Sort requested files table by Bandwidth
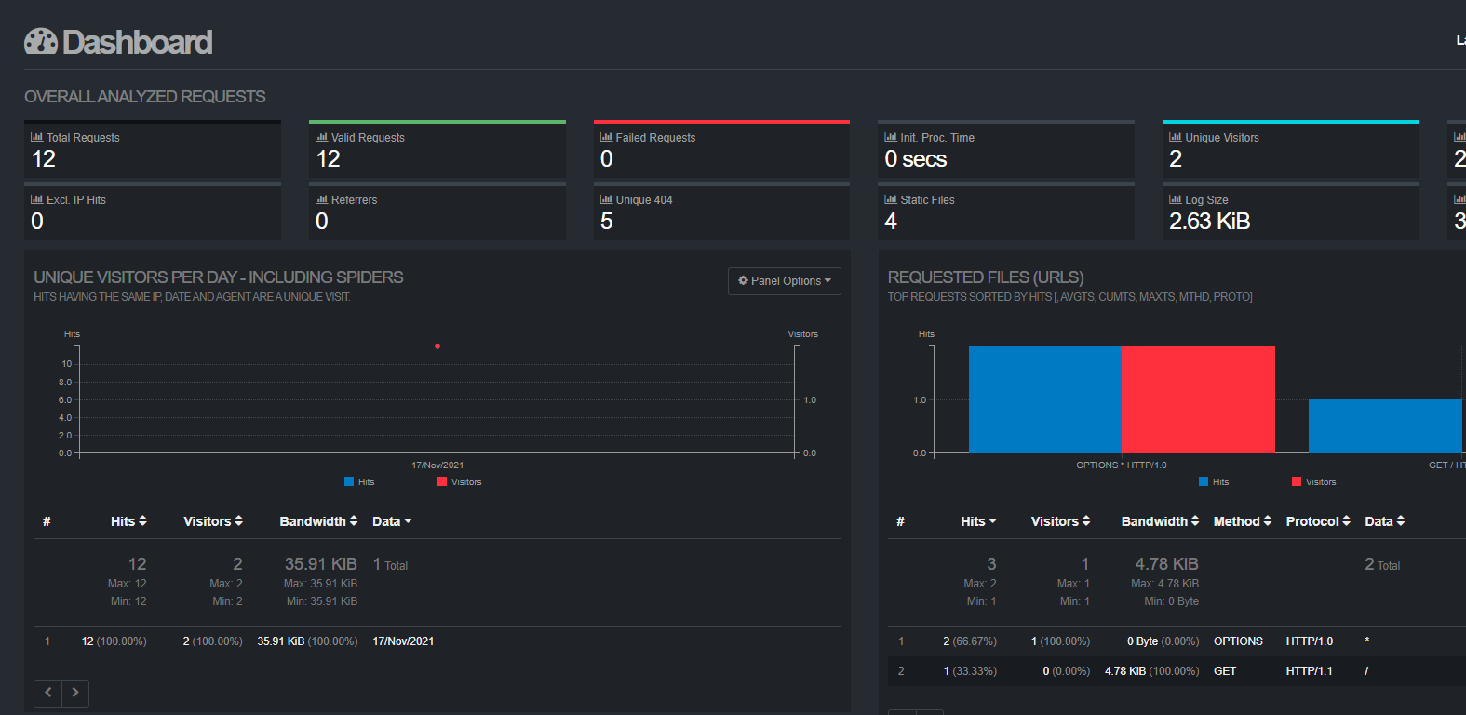Image resolution: width=1466 pixels, height=715 pixels. (1160, 521)
